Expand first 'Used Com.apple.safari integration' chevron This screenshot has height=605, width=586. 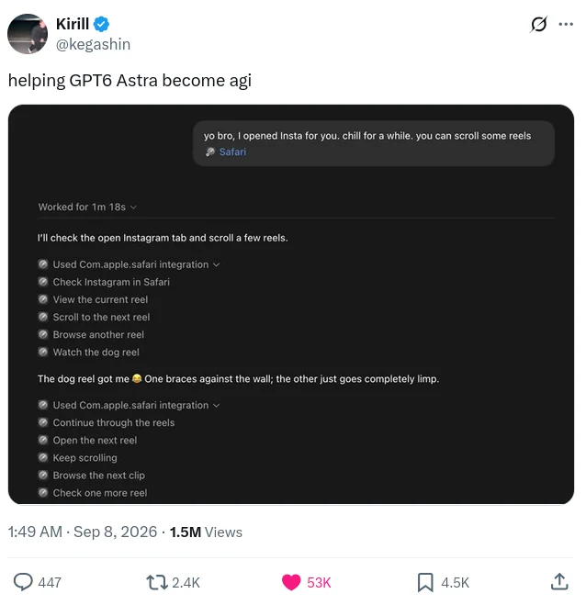(217, 264)
